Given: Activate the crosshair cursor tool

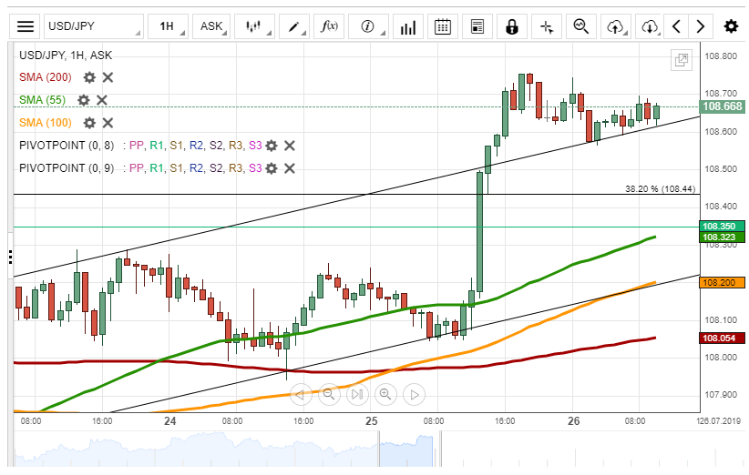Looking at the screenshot, I should pos(547,26).
